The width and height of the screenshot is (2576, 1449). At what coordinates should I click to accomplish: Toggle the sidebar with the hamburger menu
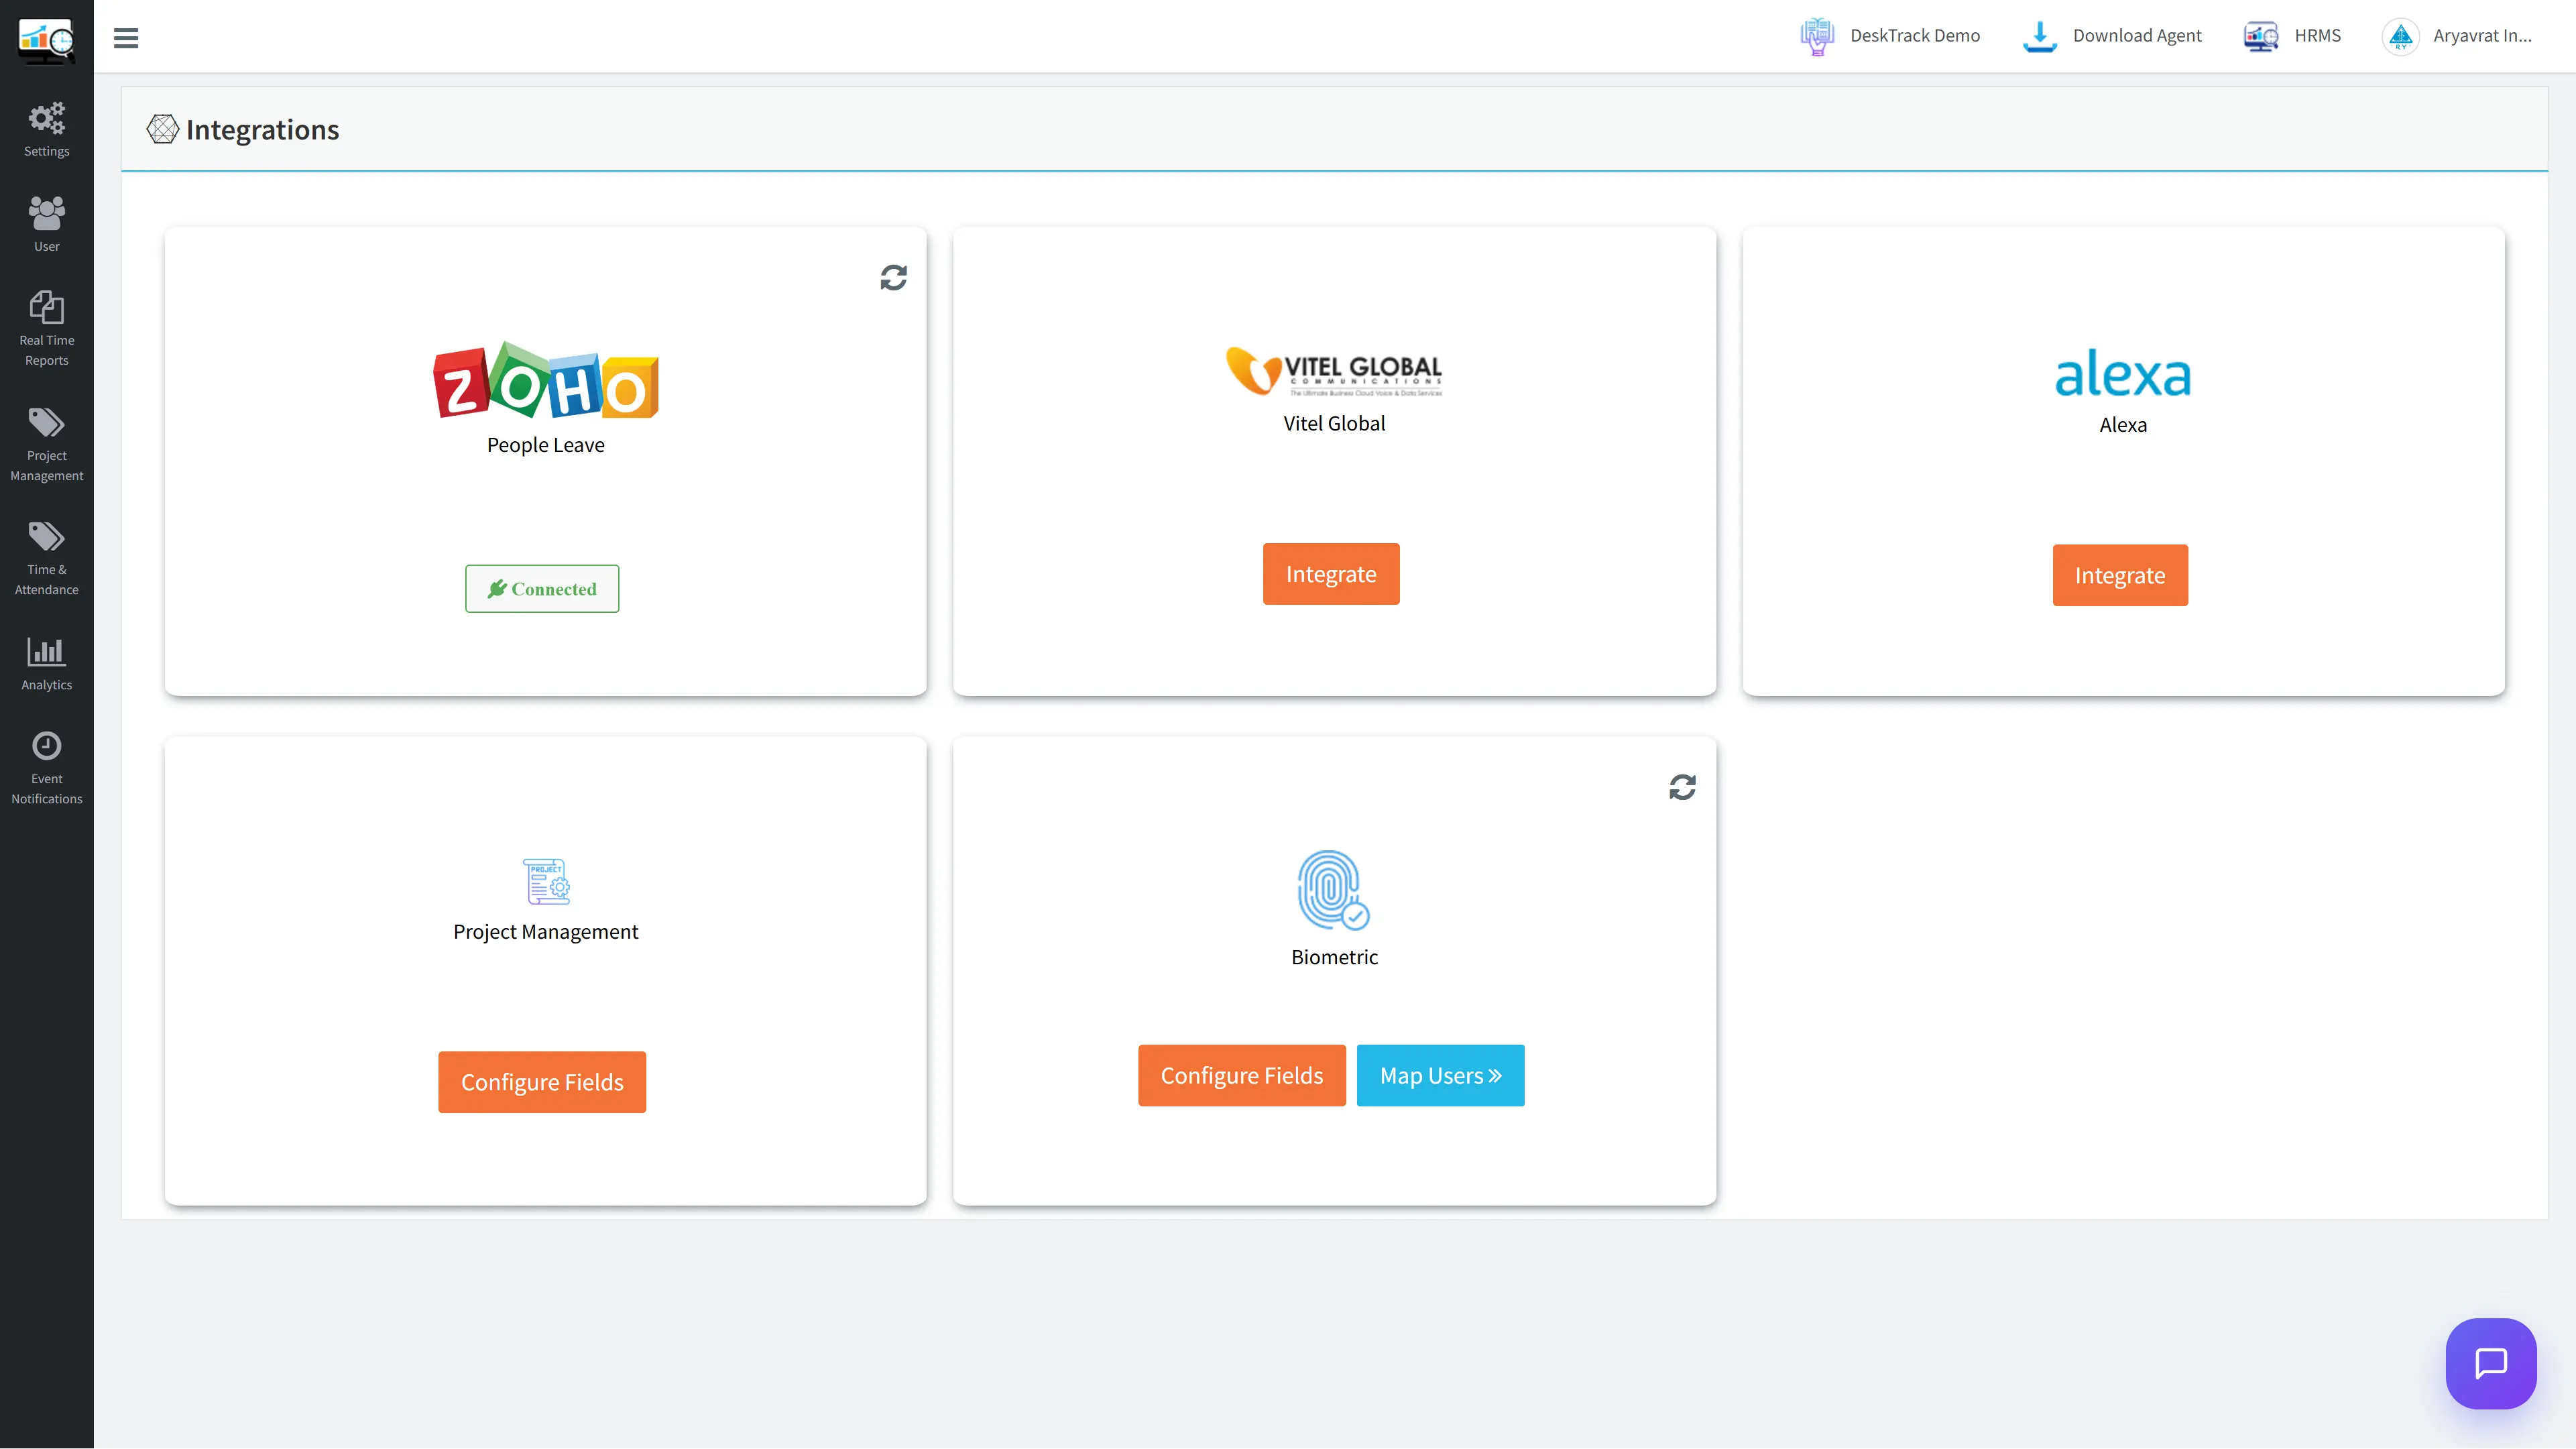[x=126, y=37]
